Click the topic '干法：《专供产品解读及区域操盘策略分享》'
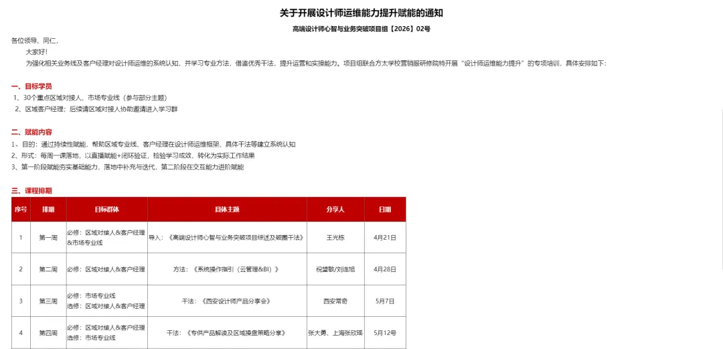Screen dimensions: 723x349 228,332
